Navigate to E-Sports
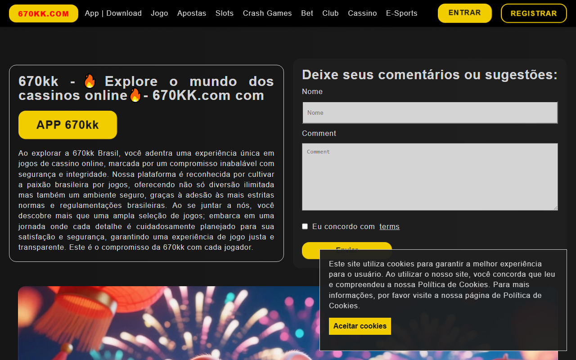The width and height of the screenshot is (576, 360). click(x=402, y=13)
